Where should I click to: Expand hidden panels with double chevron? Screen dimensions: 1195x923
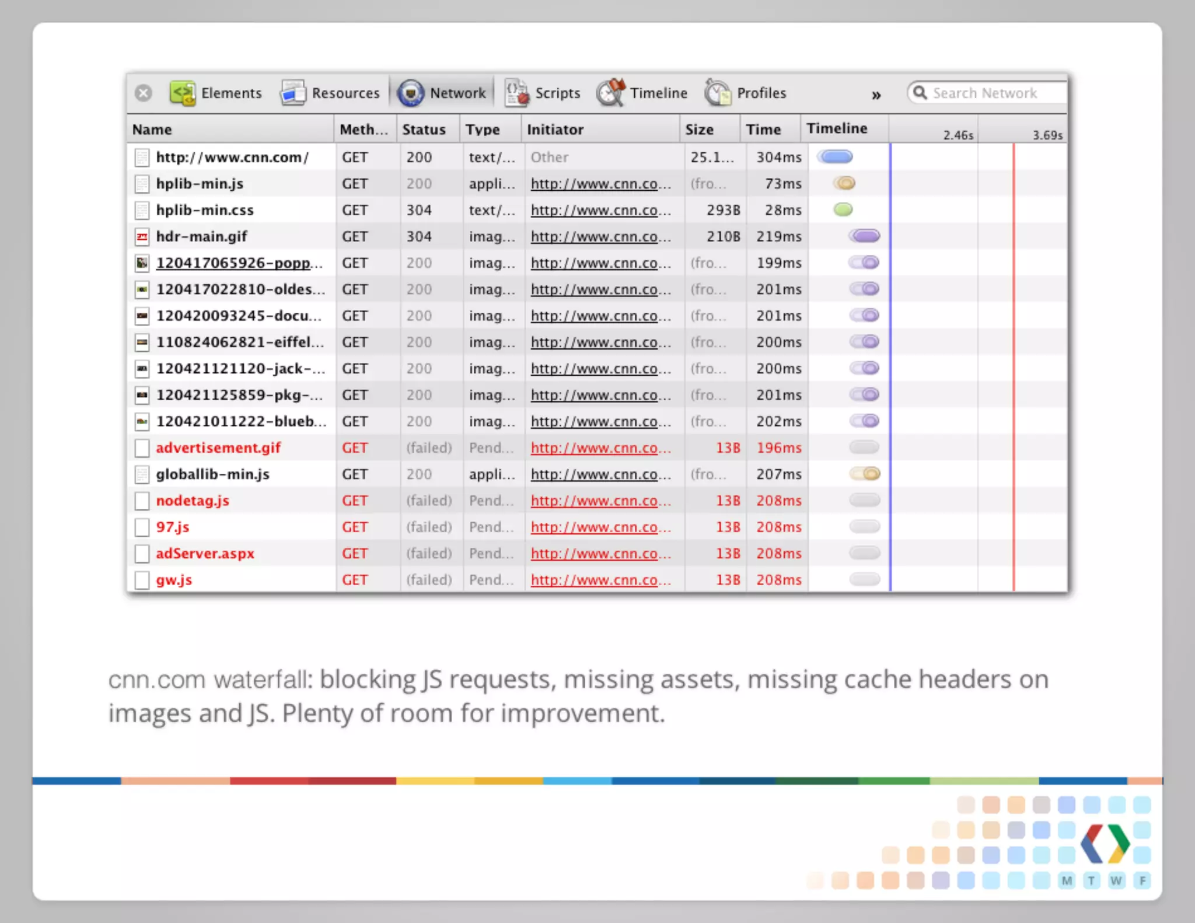[x=876, y=95]
